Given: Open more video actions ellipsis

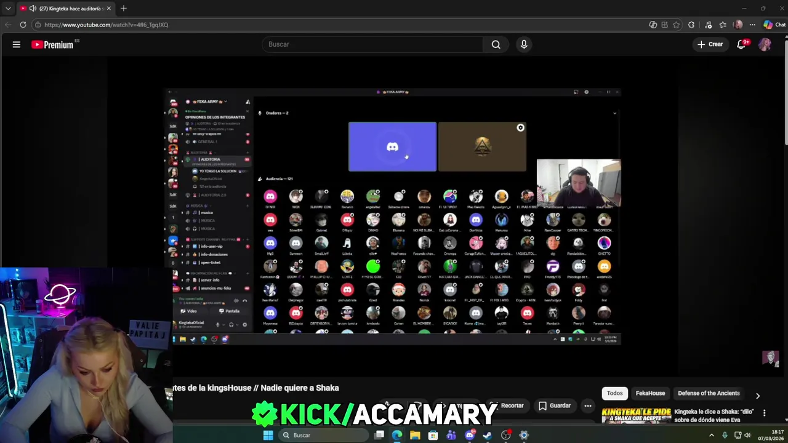Looking at the screenshot, I should point(588,405).
